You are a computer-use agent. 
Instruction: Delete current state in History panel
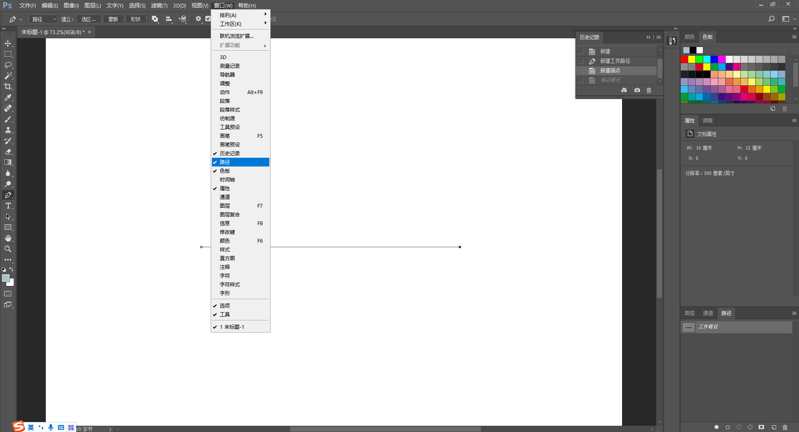(649, 90)
